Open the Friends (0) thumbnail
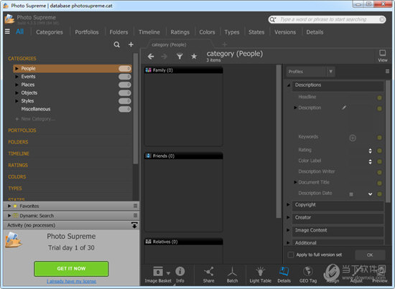 pos(183,192)
